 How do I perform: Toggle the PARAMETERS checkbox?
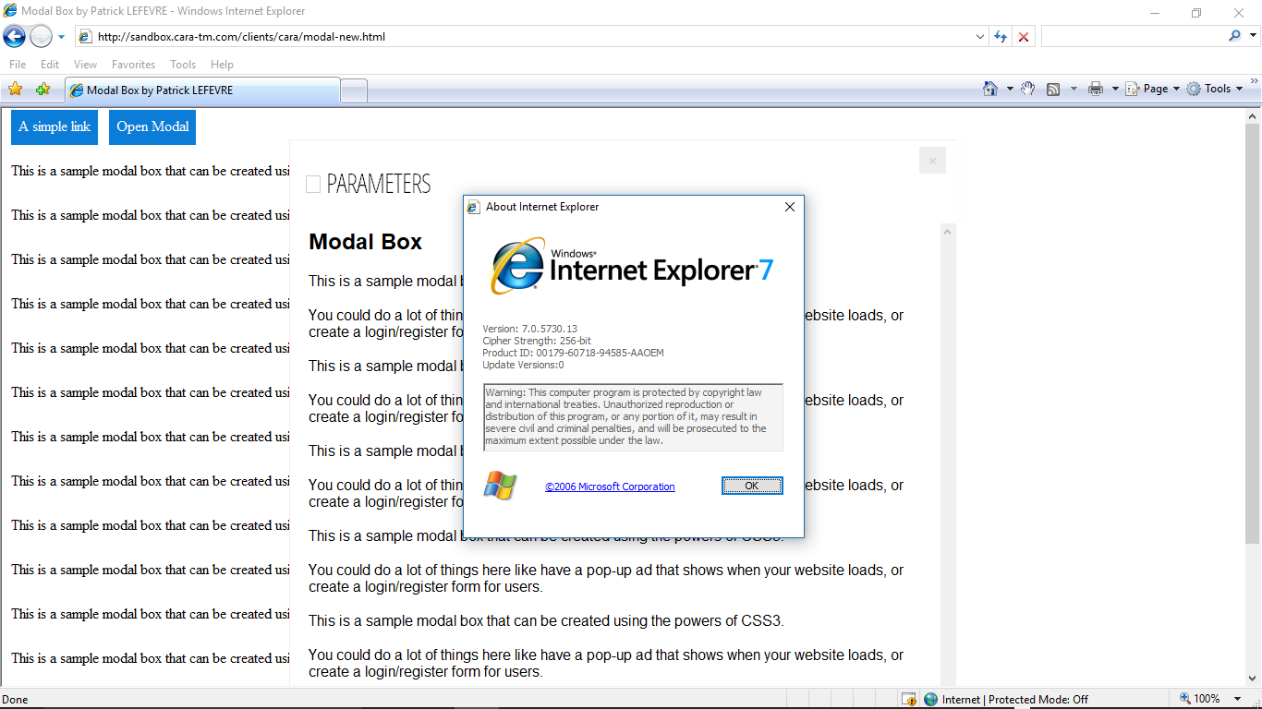(x=313, y=185)
